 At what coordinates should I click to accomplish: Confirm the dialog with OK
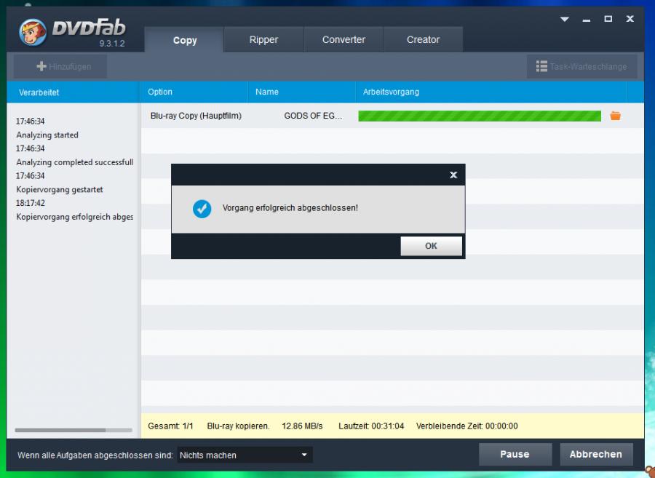[x=431, y=246]
